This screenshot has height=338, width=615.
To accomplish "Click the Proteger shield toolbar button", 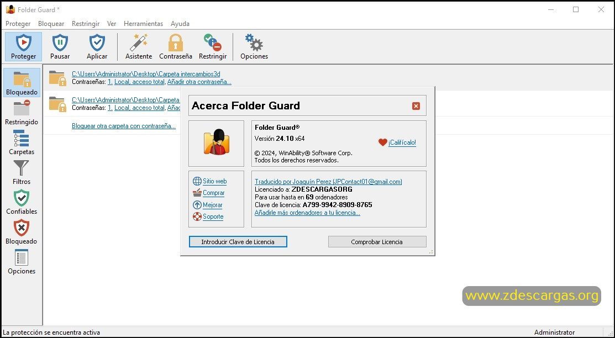I will [x=24, y=46].
